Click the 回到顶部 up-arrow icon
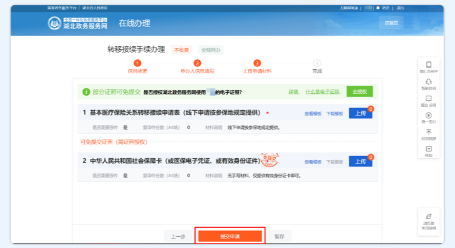 pos(428,132)
